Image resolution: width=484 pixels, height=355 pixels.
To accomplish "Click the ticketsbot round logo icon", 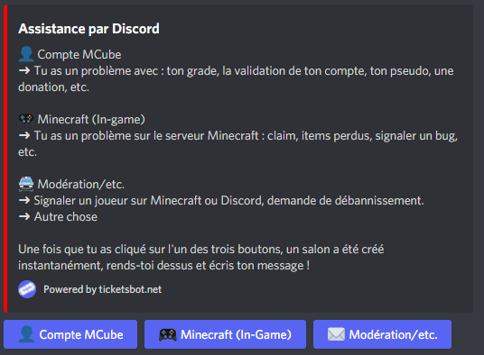I will 27,289.
